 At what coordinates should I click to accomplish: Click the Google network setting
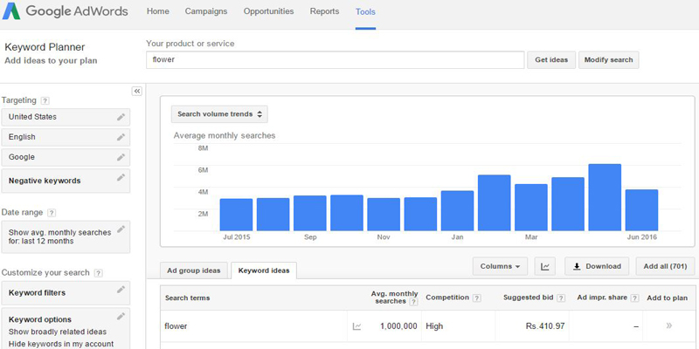tap(66, 157)
